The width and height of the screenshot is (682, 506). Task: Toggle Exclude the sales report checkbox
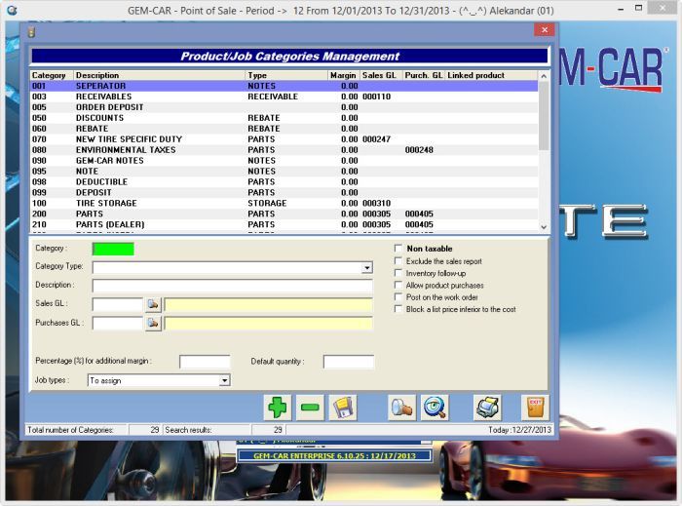[398, 260]
